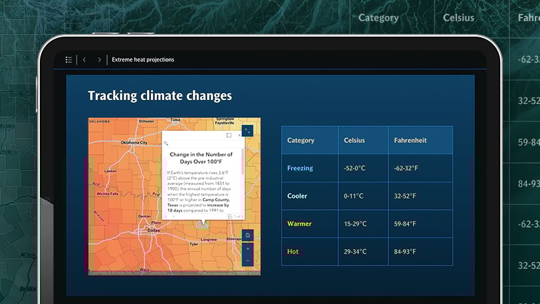The height and width of the screenshot is (304, 540).
Task: Zoom in on the map
Action: tap(248, 248)
